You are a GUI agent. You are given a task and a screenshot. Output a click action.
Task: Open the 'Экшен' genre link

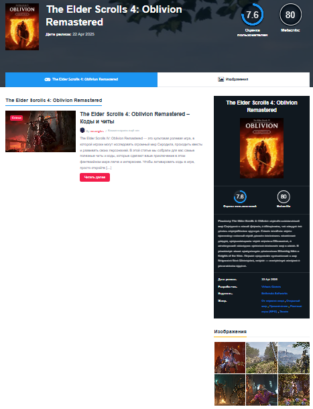pyautogui.click(x=284, y=312)
